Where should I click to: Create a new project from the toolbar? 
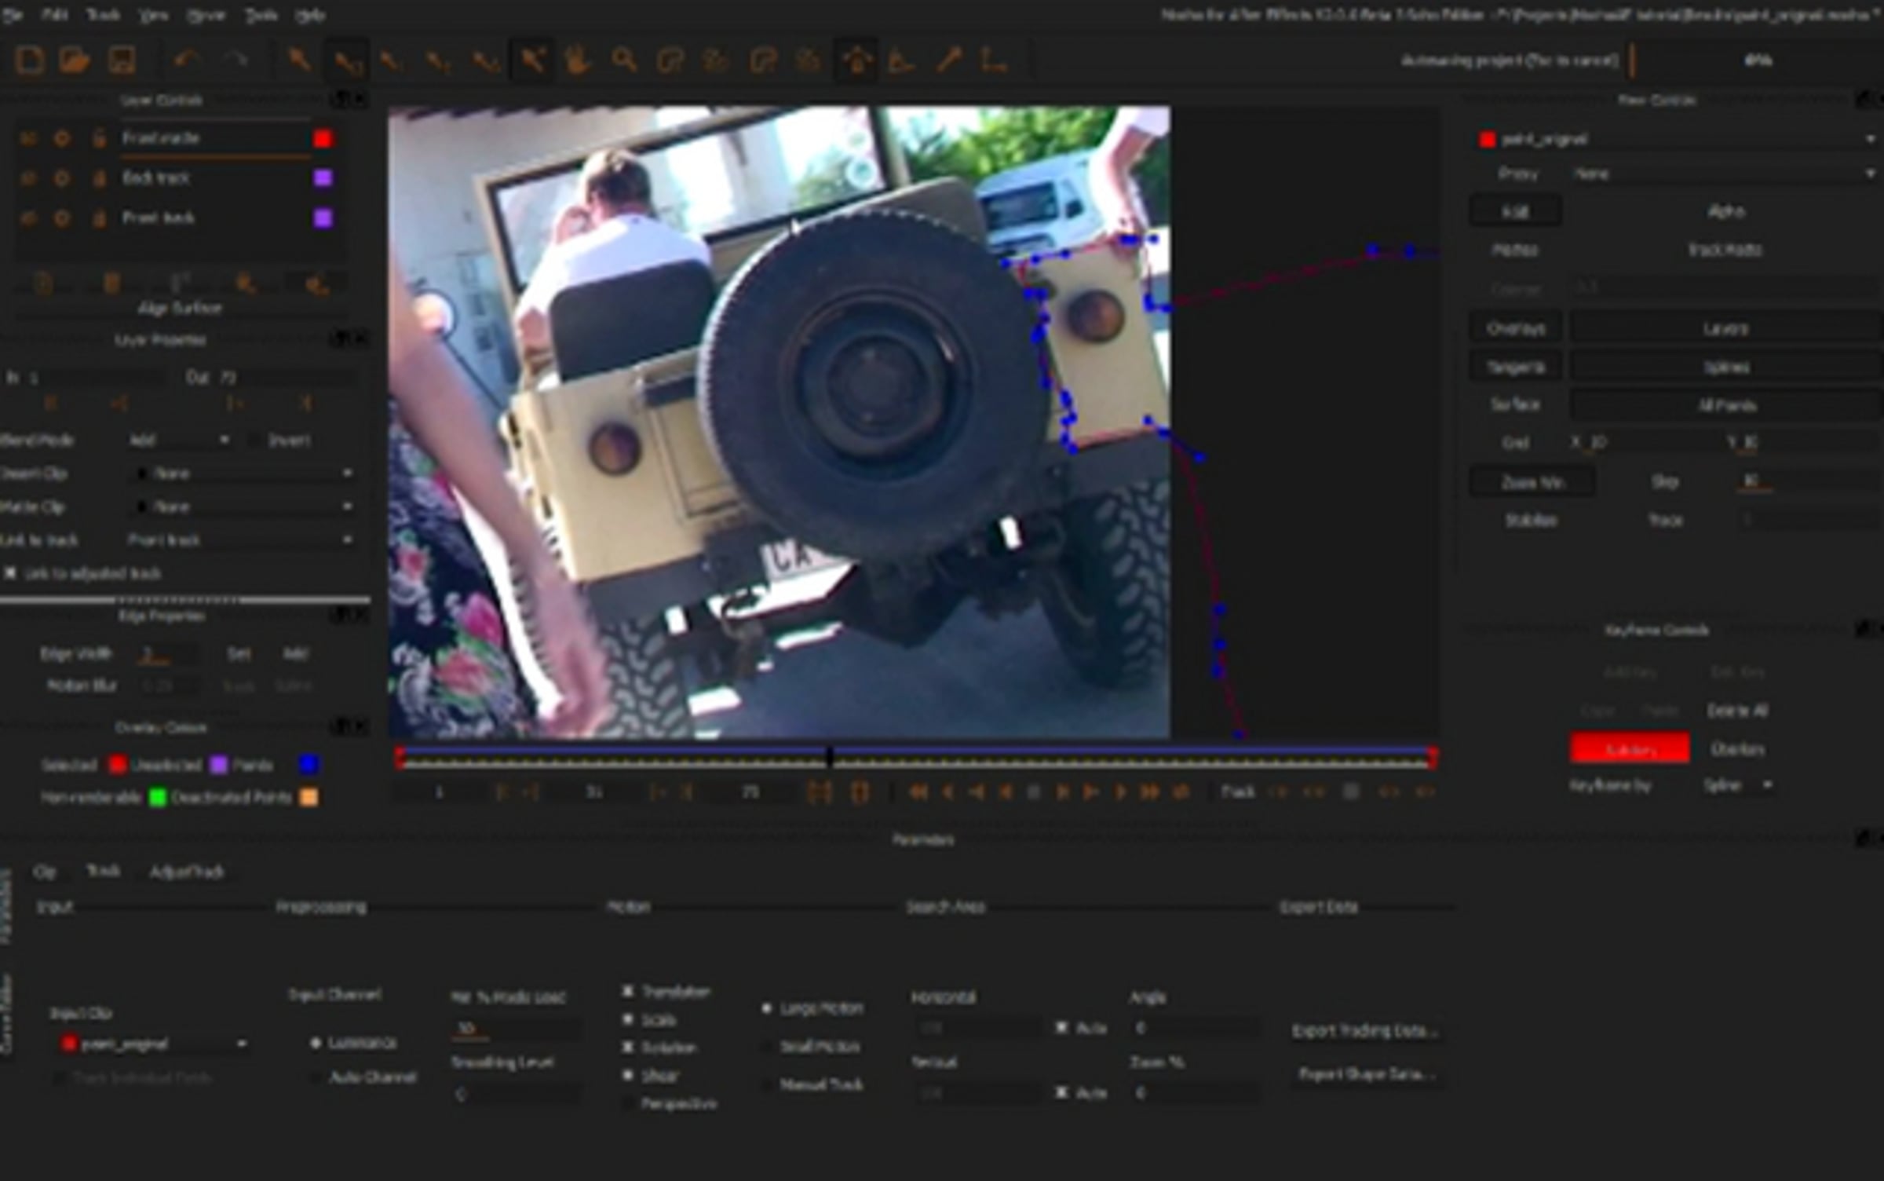point(29,60)
